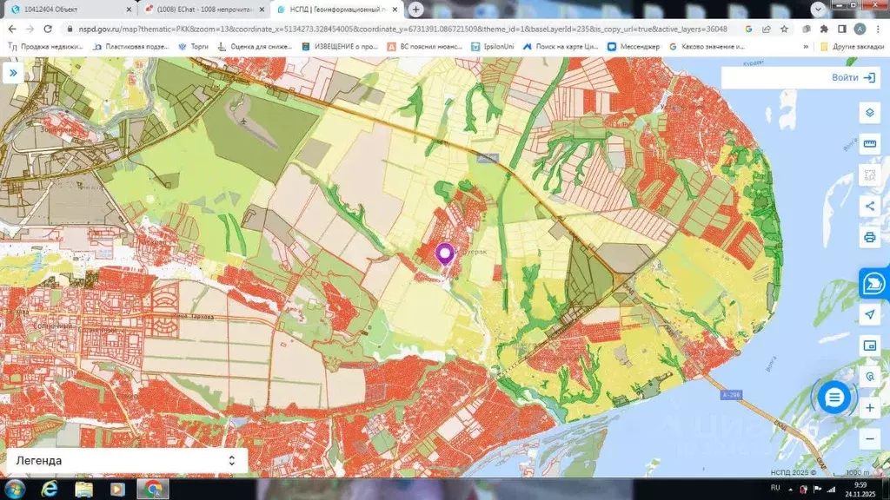Open the map layers panel
890x500 pixels.
[869, 114]
